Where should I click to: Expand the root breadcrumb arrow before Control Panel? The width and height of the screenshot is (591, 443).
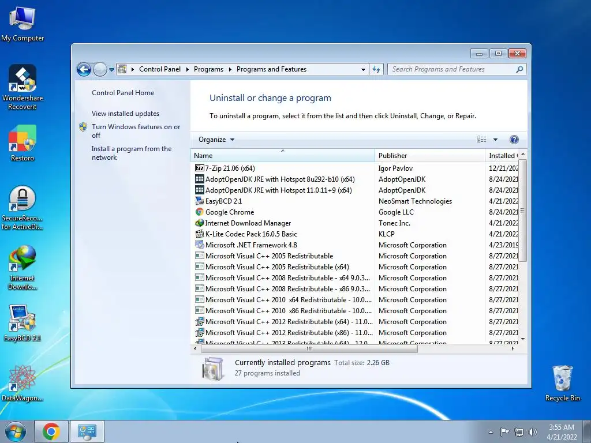point(133,69)
